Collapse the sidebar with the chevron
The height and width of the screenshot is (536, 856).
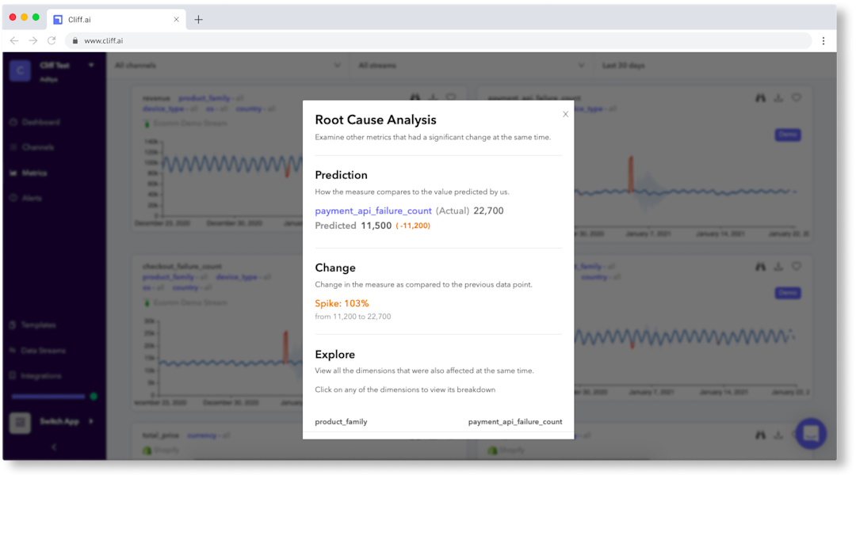tap(54, 447)
